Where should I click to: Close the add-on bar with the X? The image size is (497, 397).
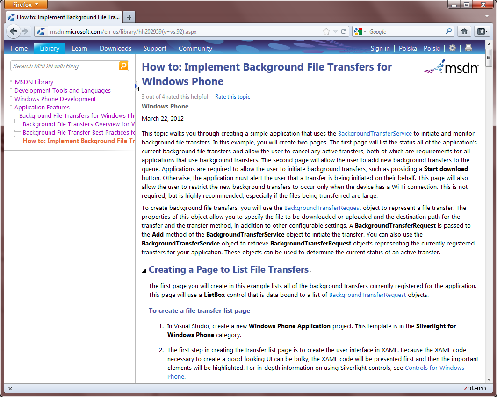click(10, 389)
